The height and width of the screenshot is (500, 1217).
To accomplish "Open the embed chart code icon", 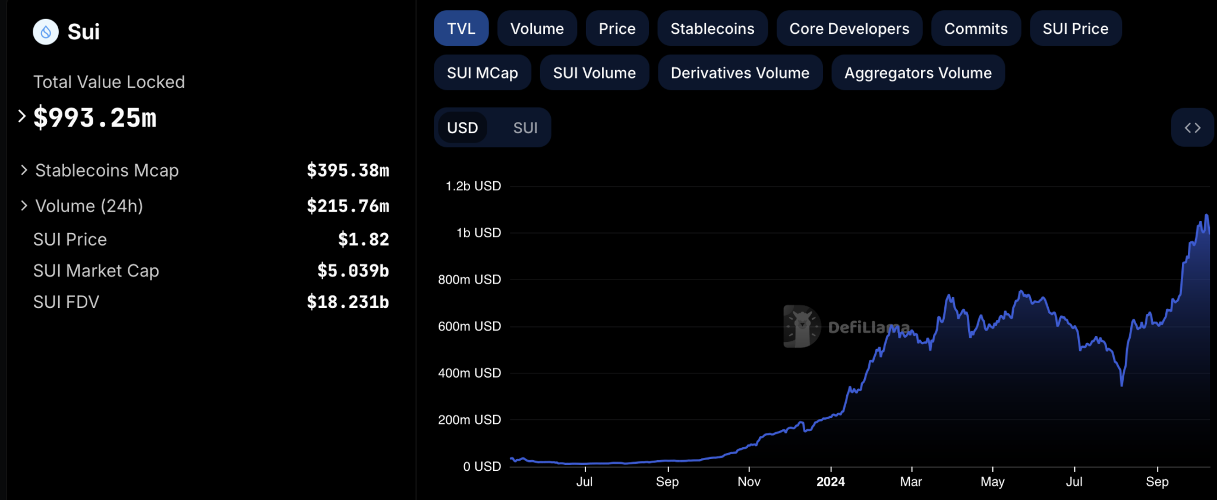I will pos(1192,128).
